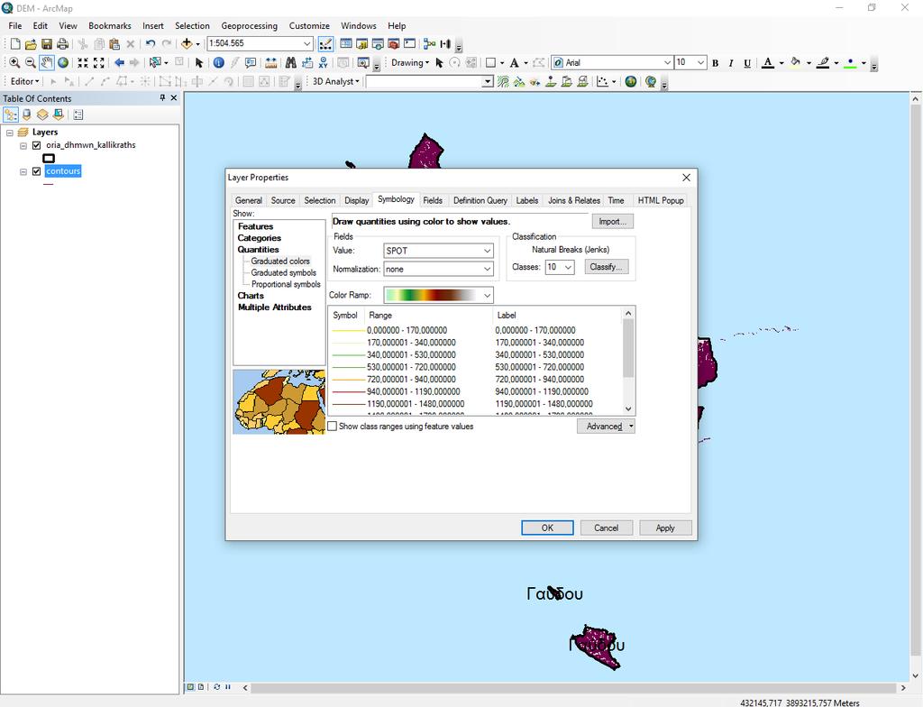Go back to previous extent
The image size is (923, 707).
tap(119, 62)
